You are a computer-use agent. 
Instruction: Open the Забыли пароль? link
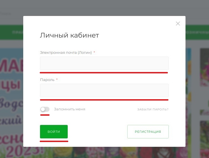[153, 110]
